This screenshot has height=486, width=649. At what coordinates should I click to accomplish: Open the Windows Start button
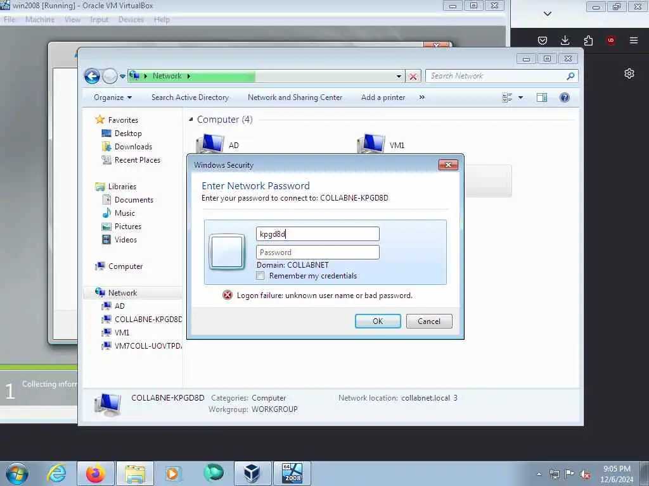click(x=17, y=473)
